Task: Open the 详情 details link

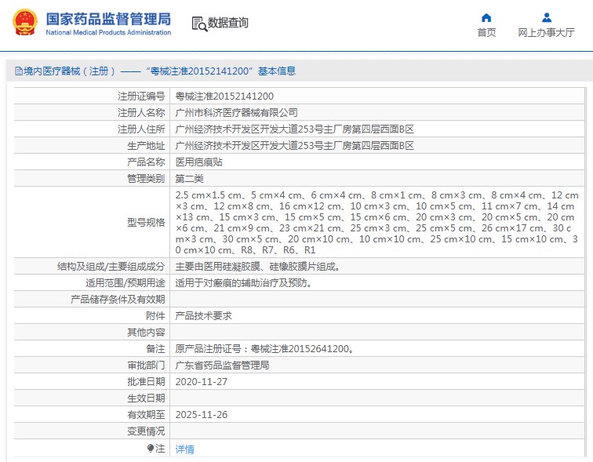Action: pos(185,449)
